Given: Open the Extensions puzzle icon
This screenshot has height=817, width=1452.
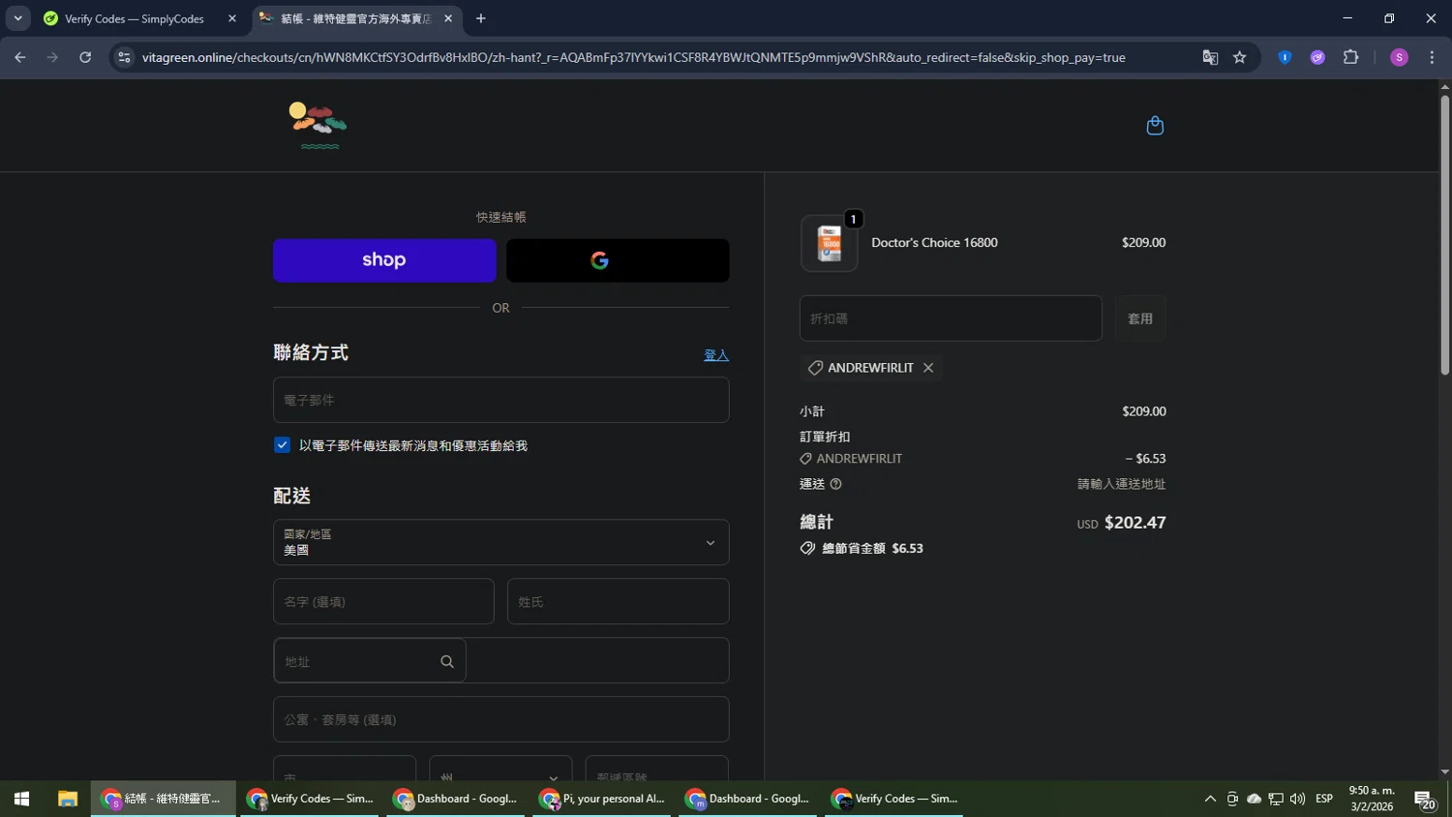Looking at the screenshot, I should [x=1350, y=57].
